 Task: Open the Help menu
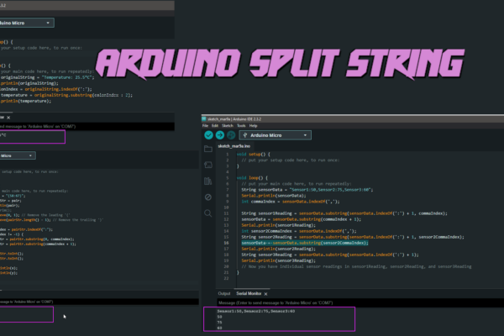click(x=254, y=126)
